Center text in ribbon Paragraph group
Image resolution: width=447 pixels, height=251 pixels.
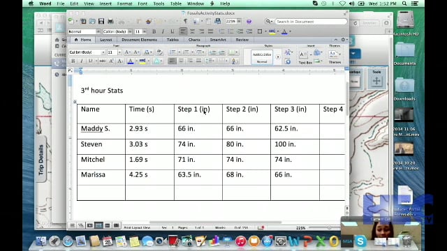tap(181, 61)
